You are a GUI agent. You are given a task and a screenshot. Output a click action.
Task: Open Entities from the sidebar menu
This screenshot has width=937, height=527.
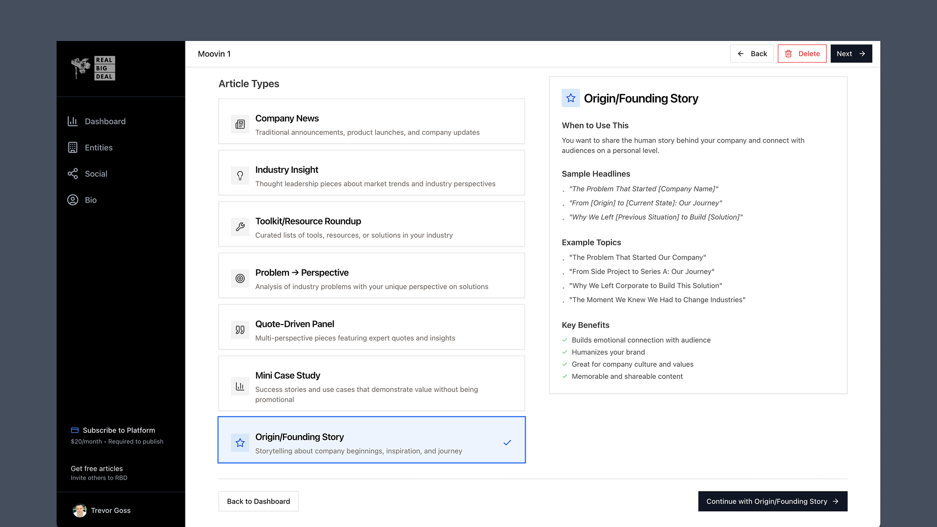click(99, 147)
